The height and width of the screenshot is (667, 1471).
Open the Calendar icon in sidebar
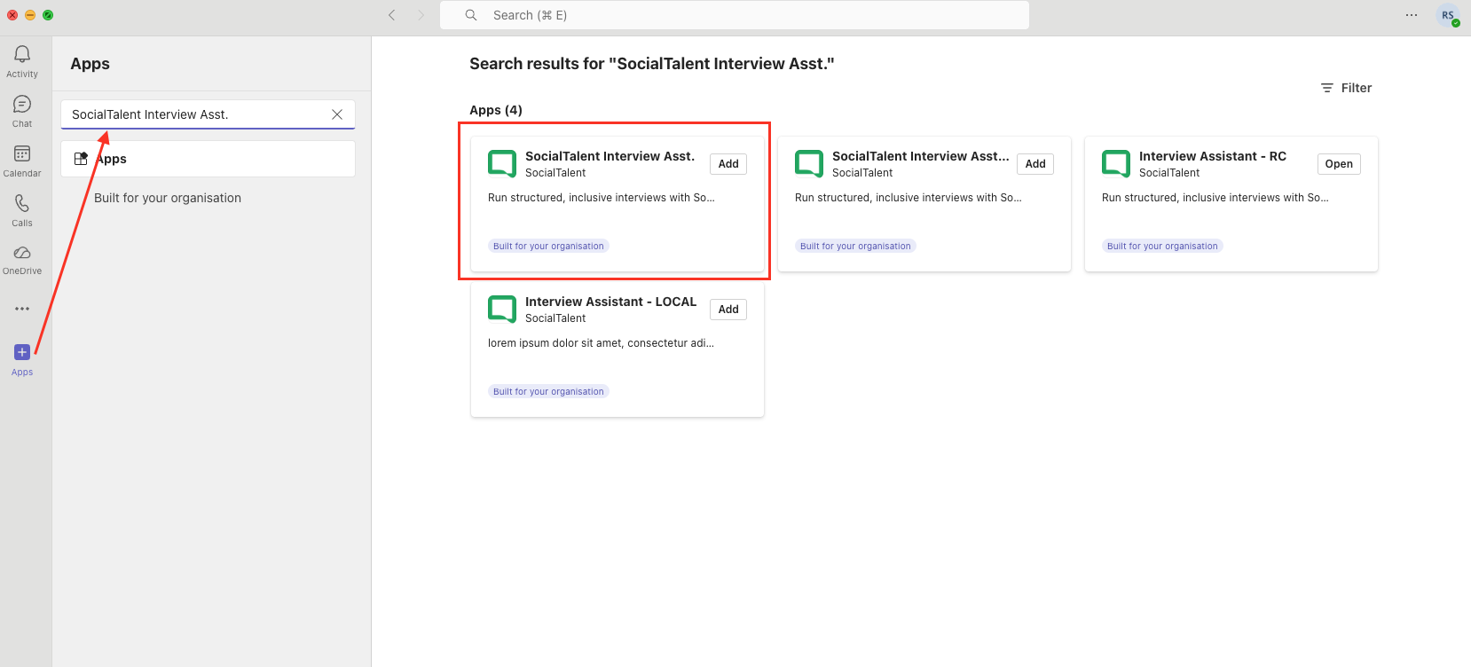(22, 154)
